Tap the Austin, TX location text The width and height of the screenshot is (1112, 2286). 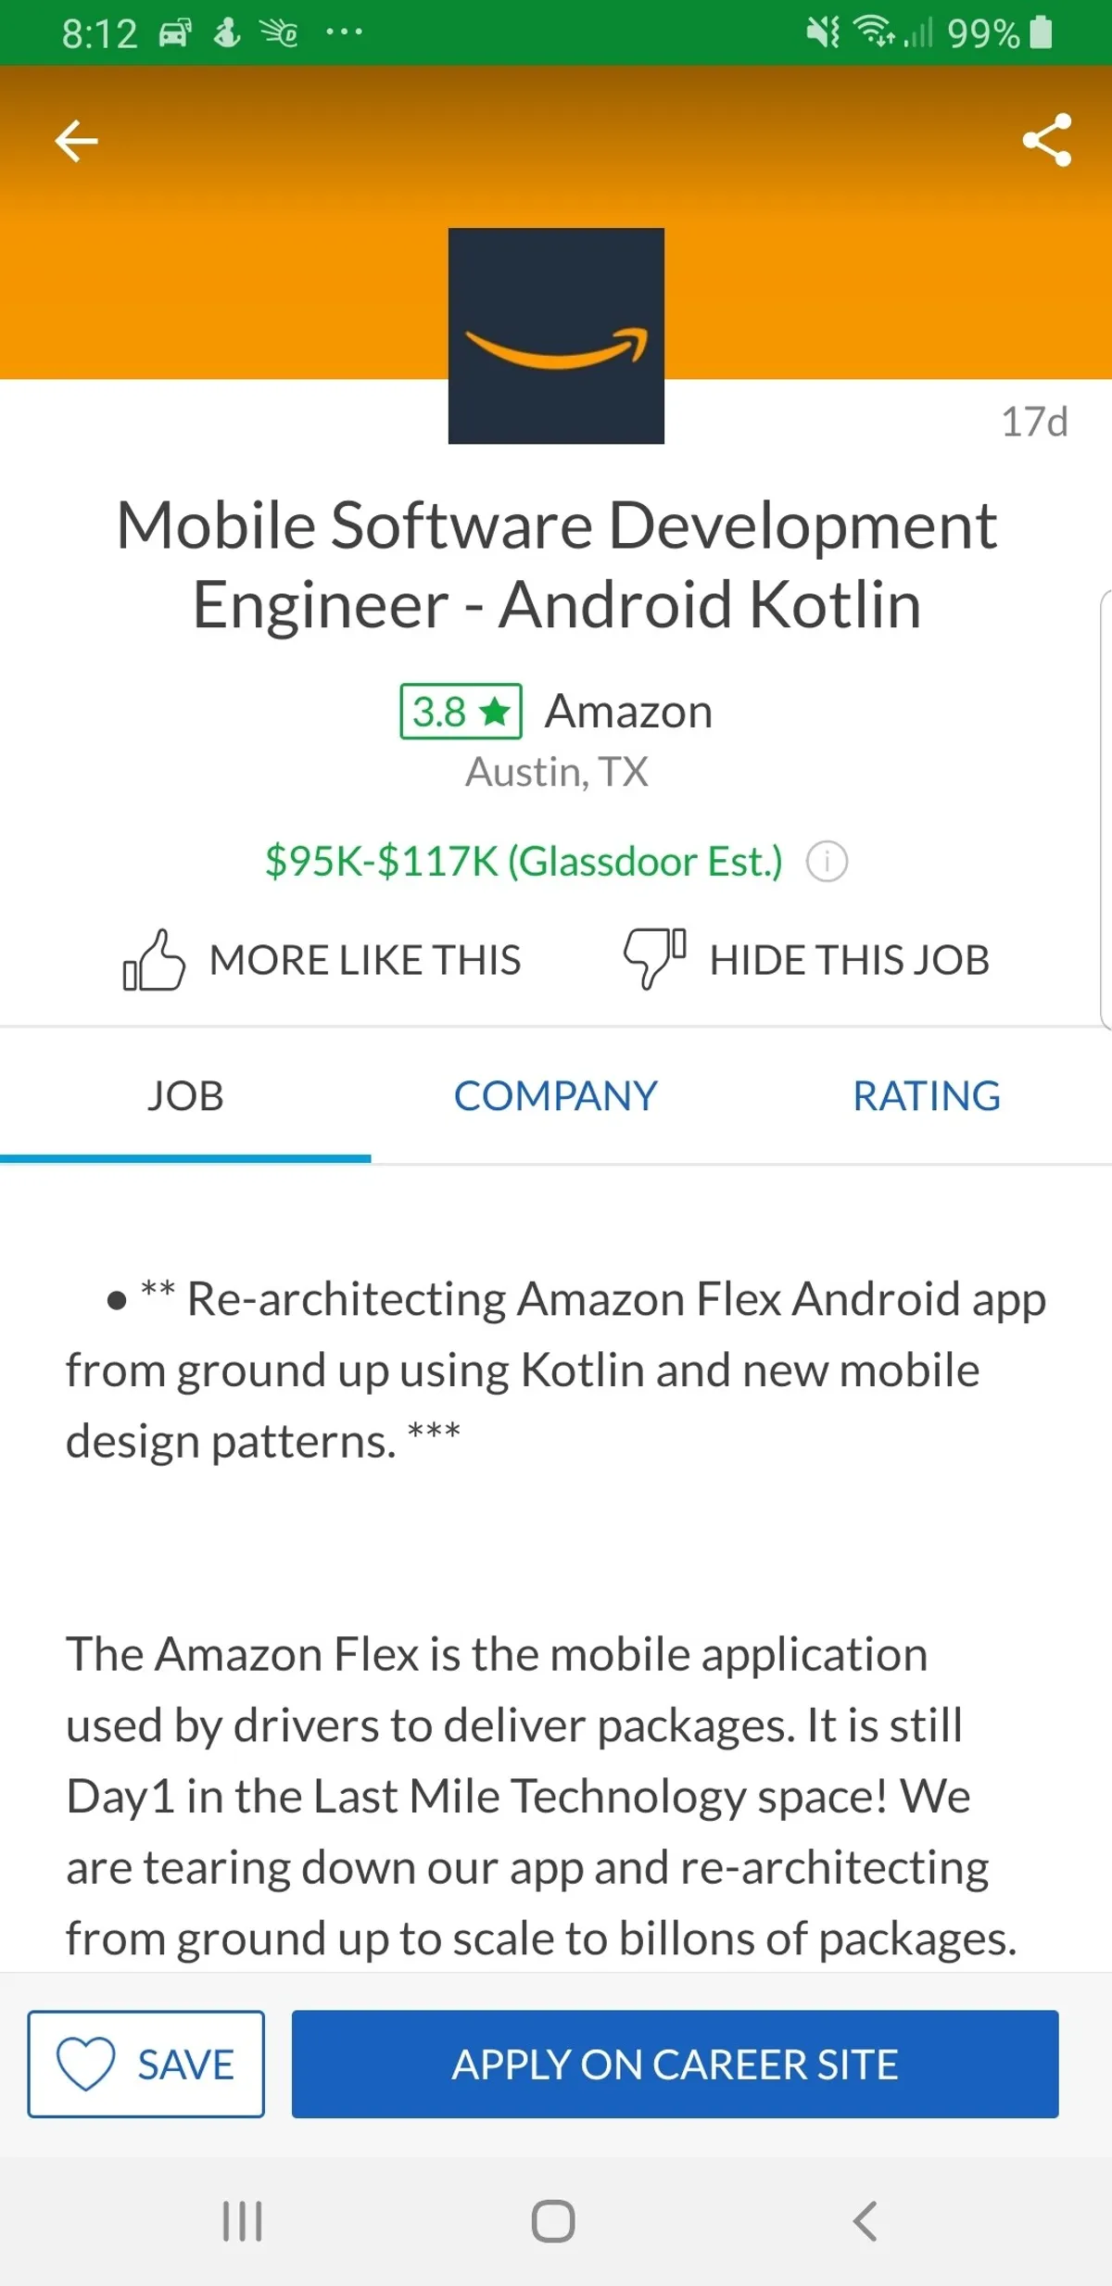click(x=556, y=772)
